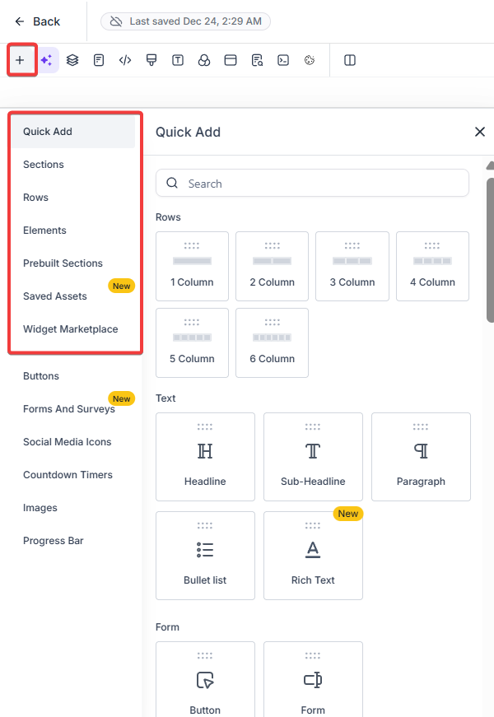Click the code brackets icon

[x=125, y=60]
